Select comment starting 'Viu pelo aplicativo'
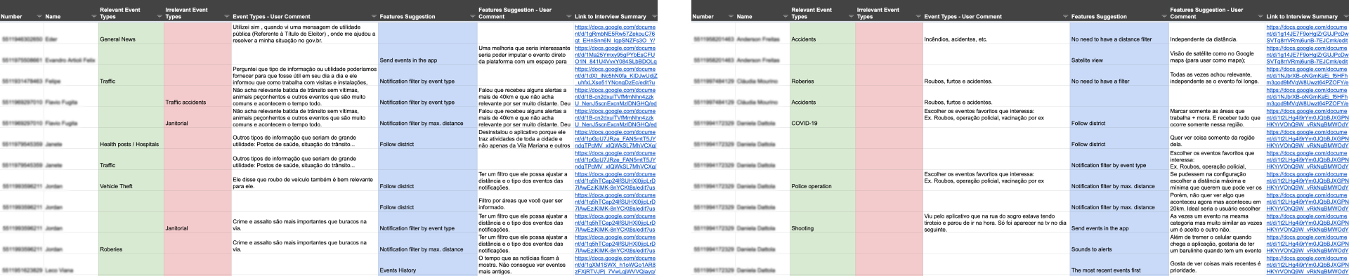1349x276 pixels. (996, 223)
